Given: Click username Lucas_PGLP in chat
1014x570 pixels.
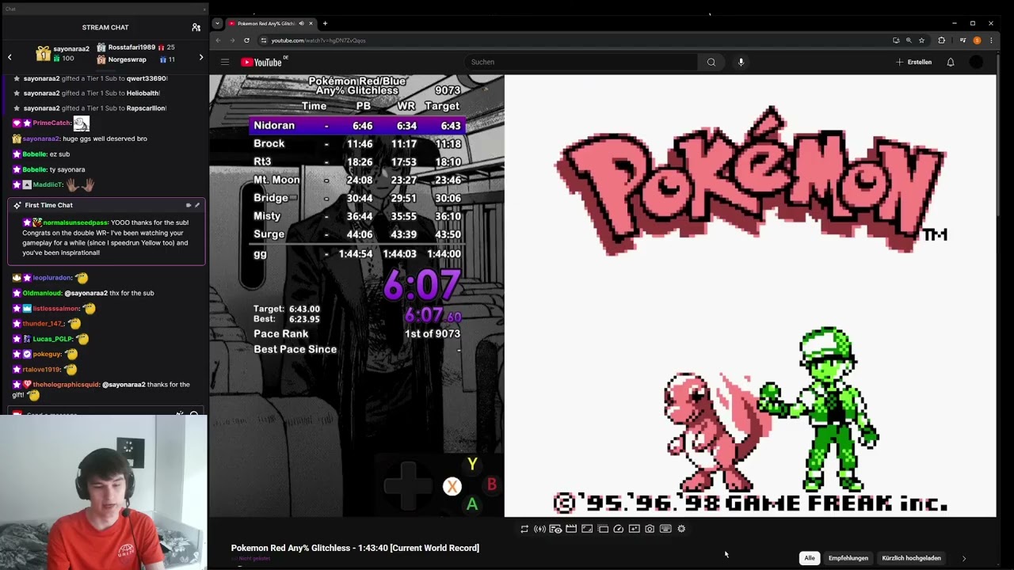Looking at the screenshot, I should pyautogui.click(x=52, y=339).
